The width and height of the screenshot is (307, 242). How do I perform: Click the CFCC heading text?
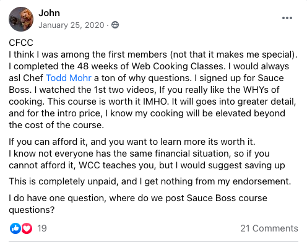pyautogui.click(x=21, y=43)
